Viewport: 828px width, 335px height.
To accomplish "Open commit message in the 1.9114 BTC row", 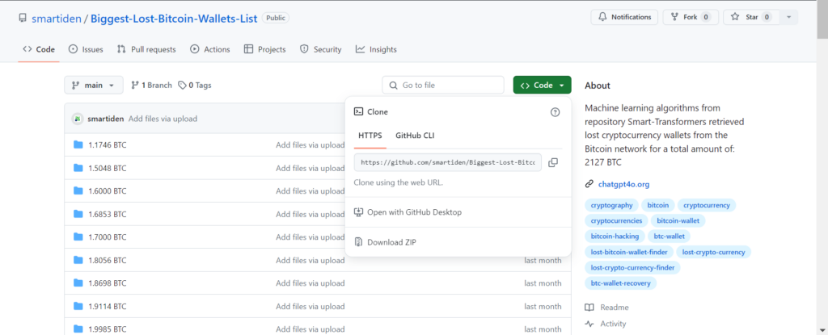I will click(x=310, y=306).
